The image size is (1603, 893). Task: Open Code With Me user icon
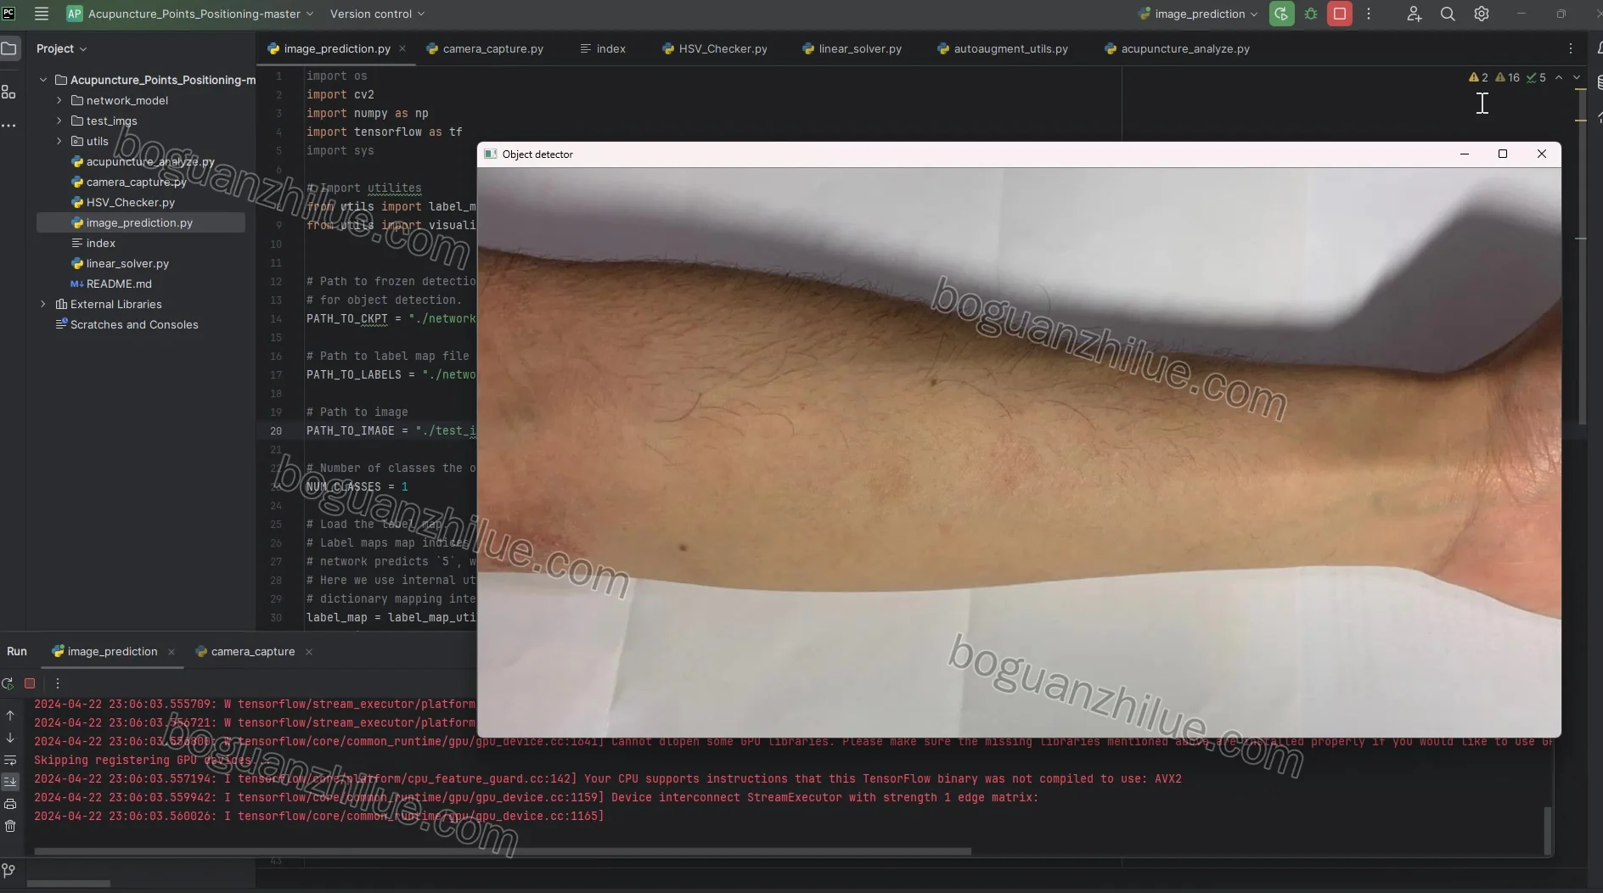click(1414, 14)
